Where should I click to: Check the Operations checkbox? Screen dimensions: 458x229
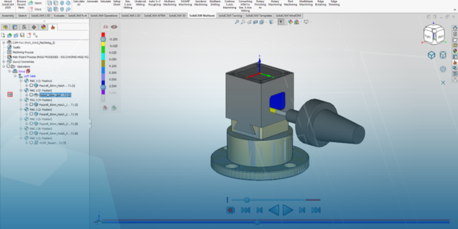(8, 67)
